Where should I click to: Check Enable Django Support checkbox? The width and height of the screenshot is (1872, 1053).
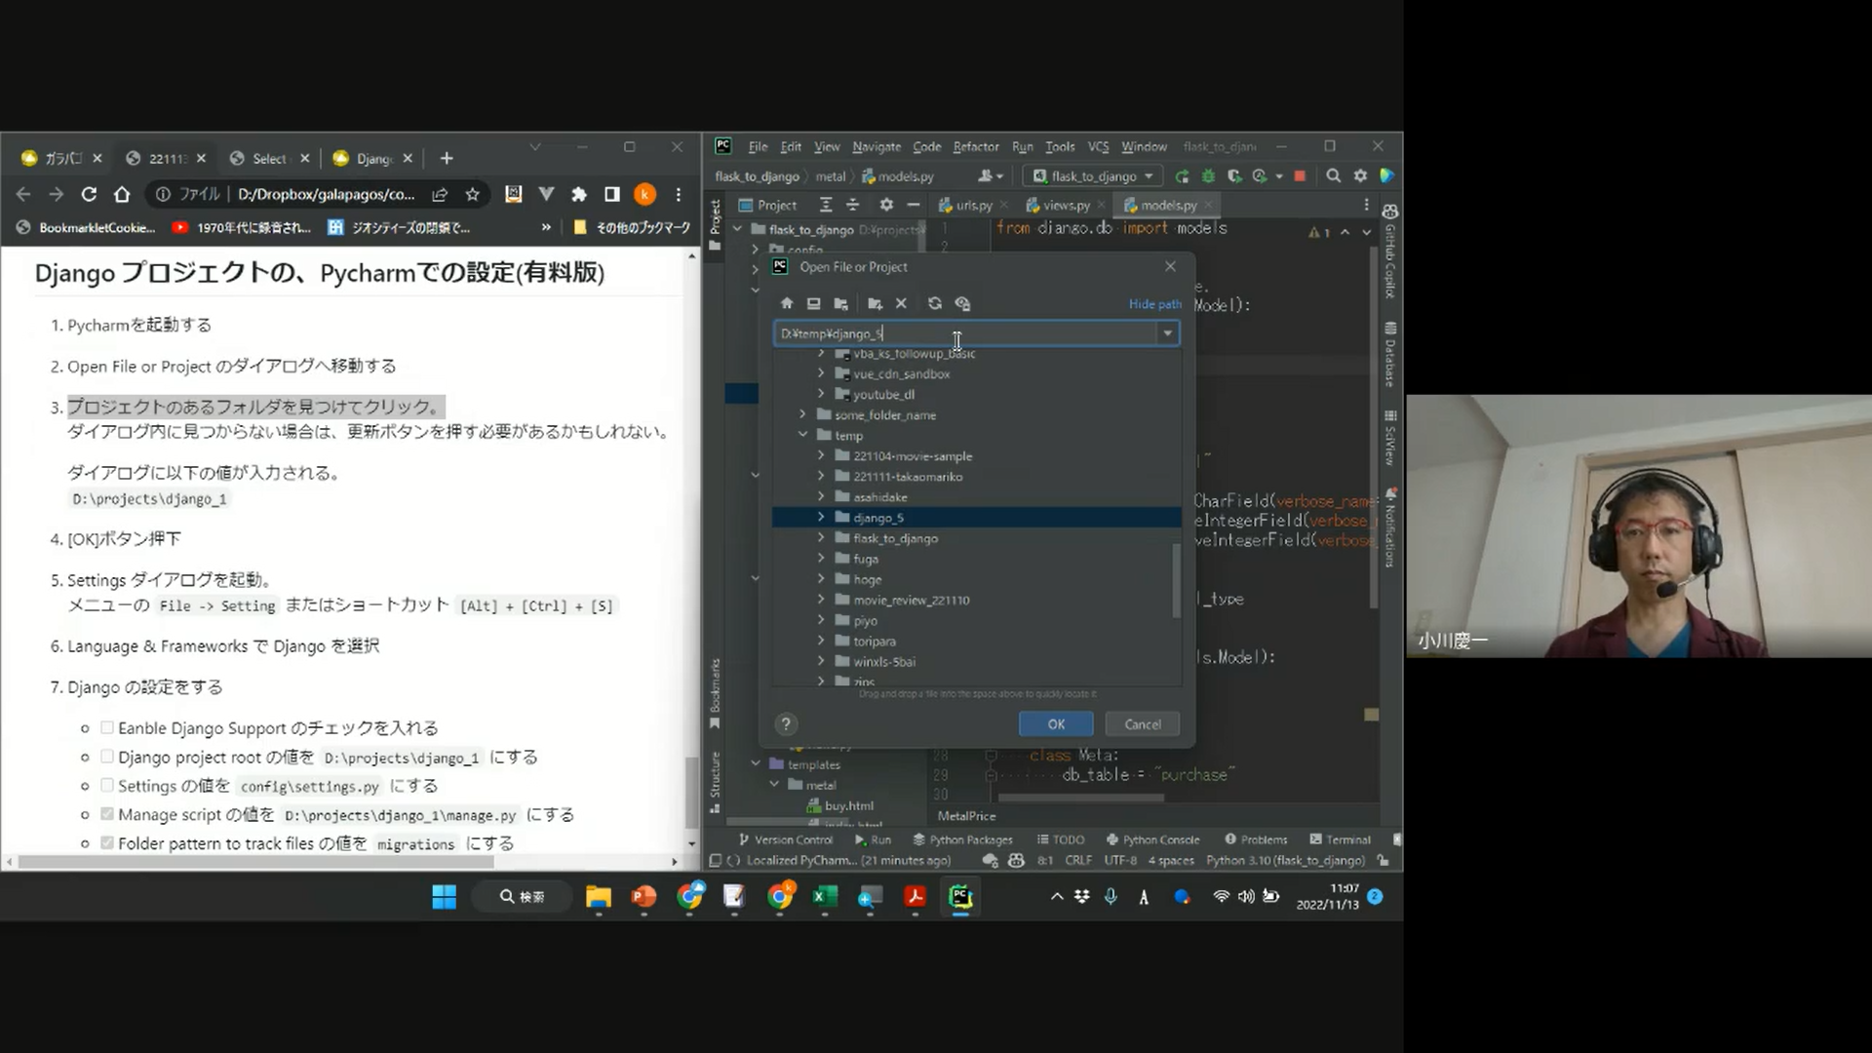click(107, 728)
